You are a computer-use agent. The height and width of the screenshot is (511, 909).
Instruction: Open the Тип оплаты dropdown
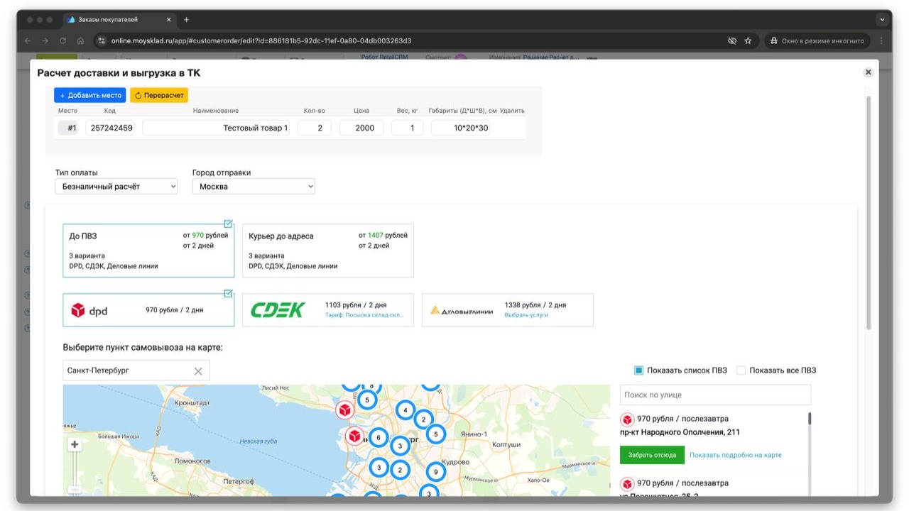tap(116, 187)
